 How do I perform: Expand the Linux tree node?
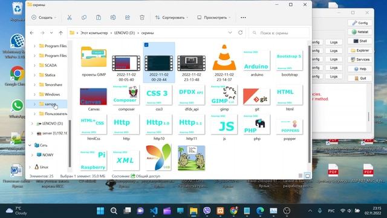(x=30, y=167)
